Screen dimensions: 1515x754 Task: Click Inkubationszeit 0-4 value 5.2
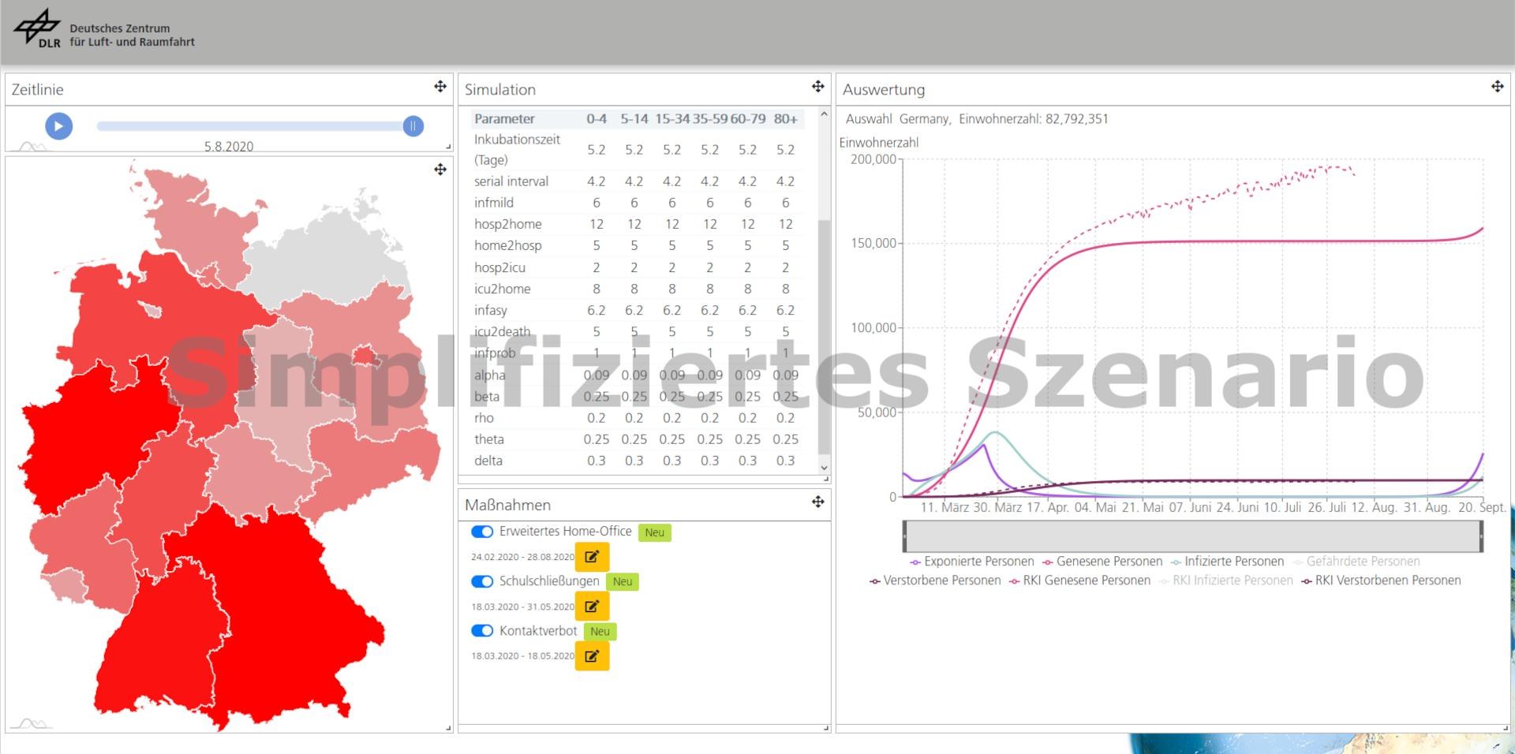pos(597,150)
